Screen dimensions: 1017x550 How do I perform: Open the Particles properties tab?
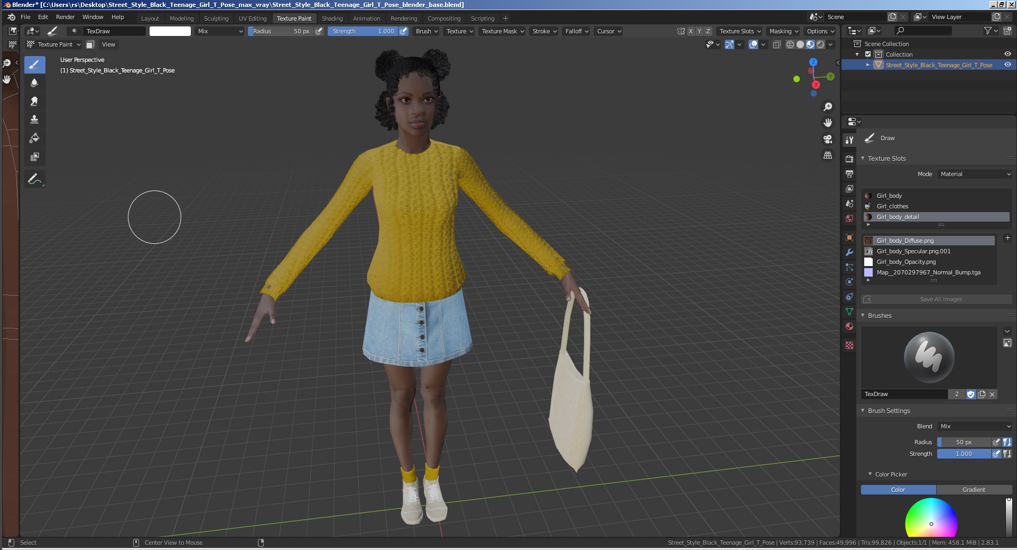point(849,267)
